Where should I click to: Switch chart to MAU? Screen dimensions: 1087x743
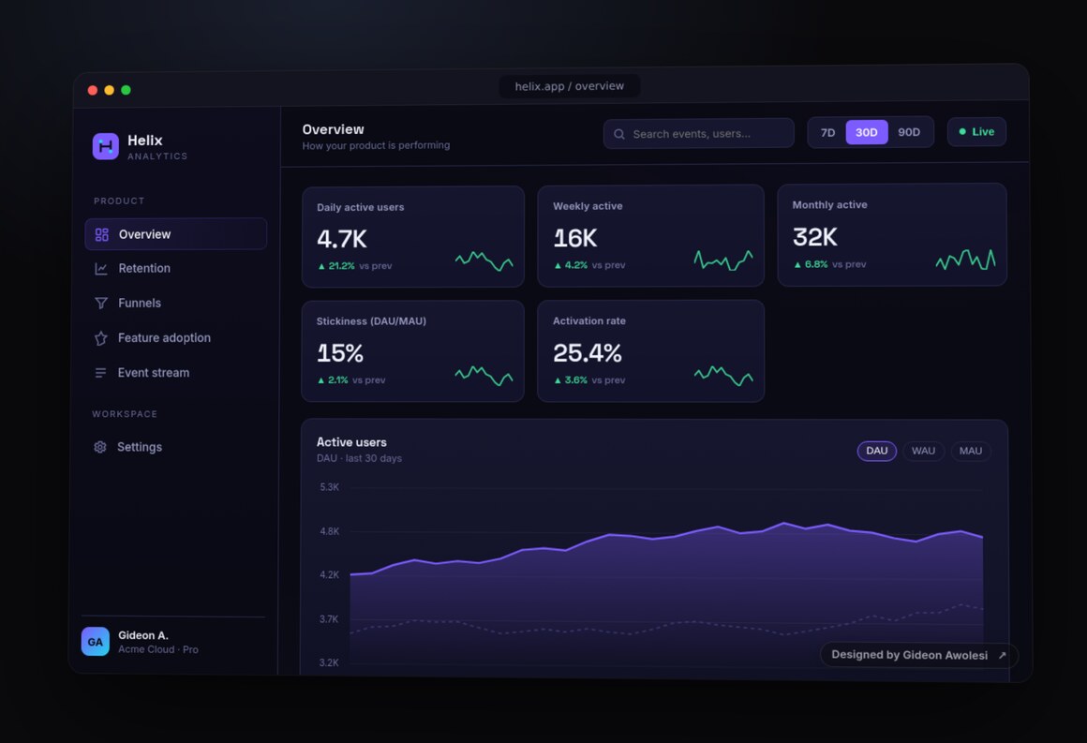(x=971, y=451)
